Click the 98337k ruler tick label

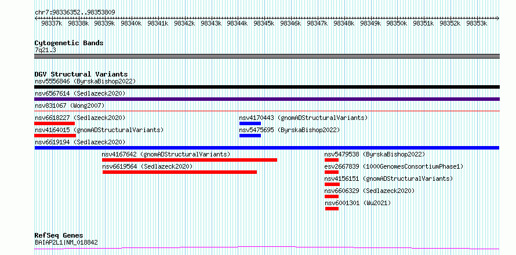coord(52,23)
